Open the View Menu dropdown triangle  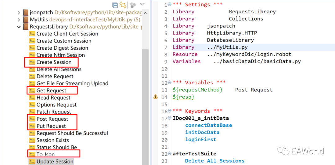142,4
